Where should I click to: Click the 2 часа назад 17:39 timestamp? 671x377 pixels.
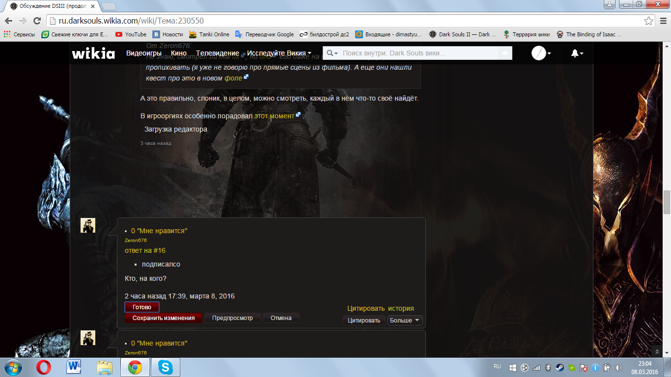click(180, 296)
